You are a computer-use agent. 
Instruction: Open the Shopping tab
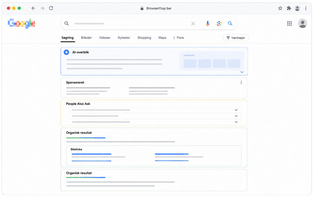click(x=144, y=38)
